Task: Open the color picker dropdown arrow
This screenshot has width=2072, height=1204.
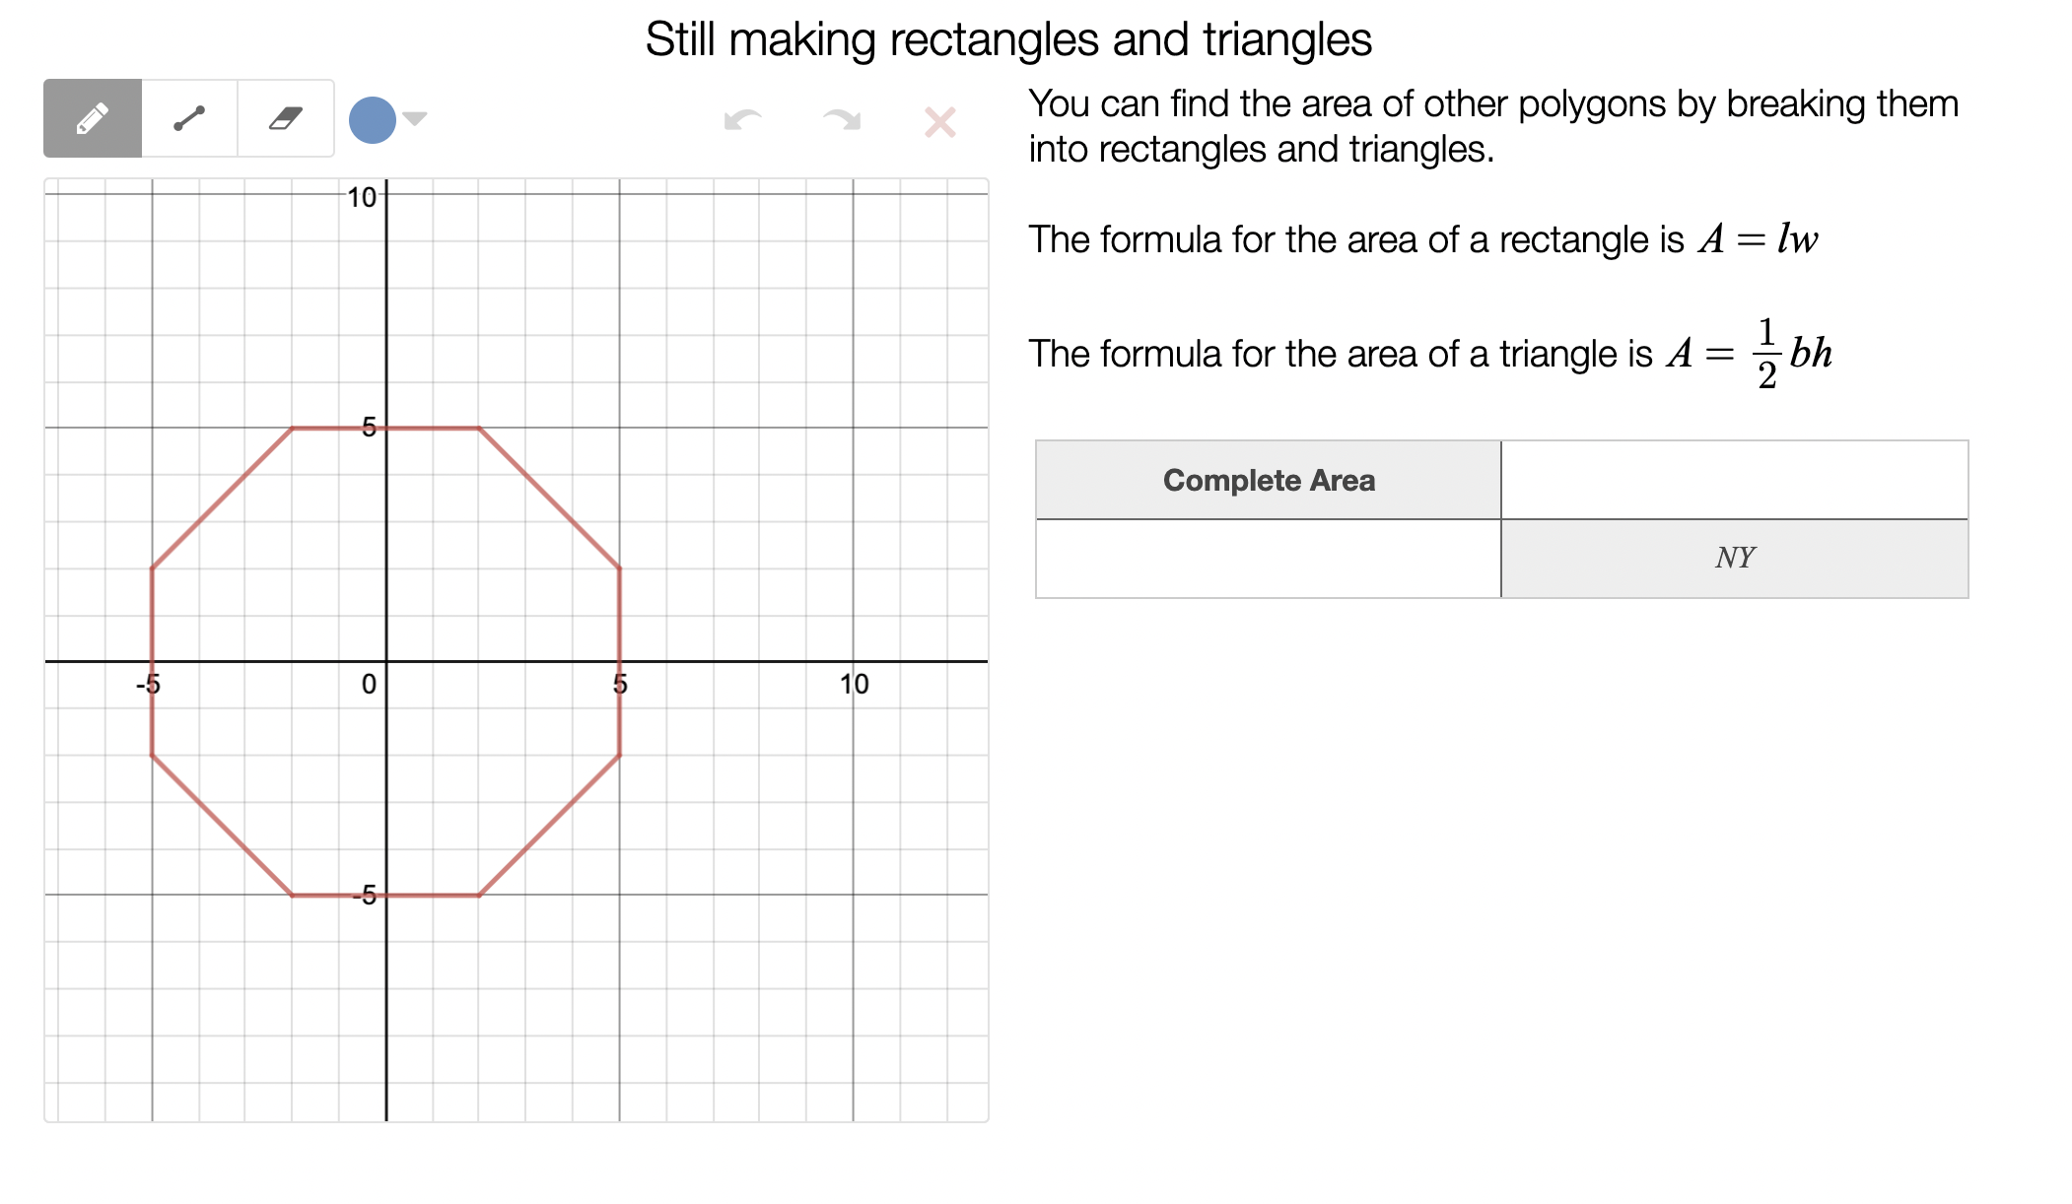Action: pyautogui.click(x=415, y=119)
